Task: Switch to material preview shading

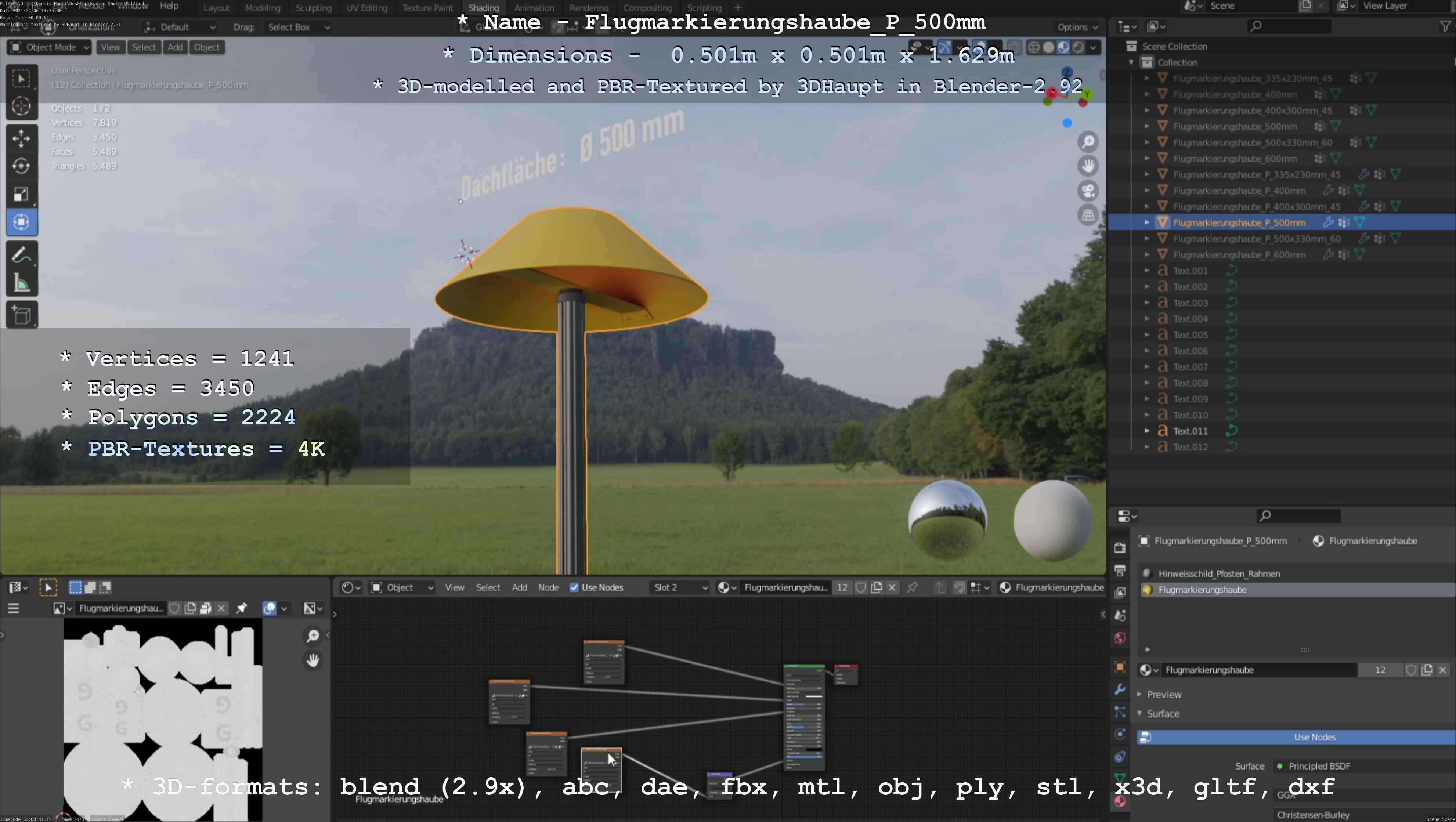Action: click(1063, 47)
